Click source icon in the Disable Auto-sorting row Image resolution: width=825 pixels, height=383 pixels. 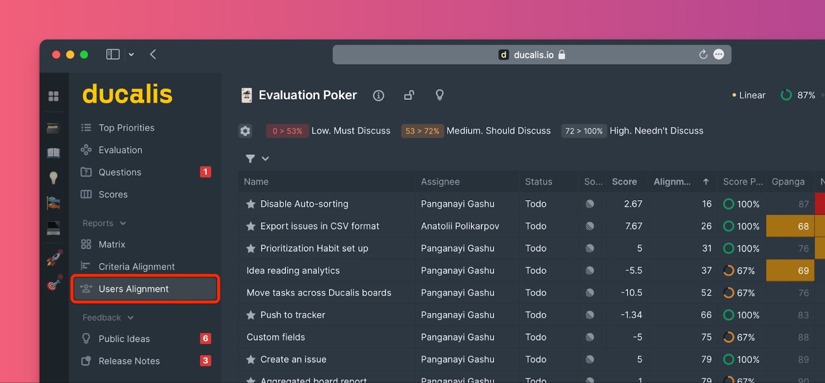point(590,204)
